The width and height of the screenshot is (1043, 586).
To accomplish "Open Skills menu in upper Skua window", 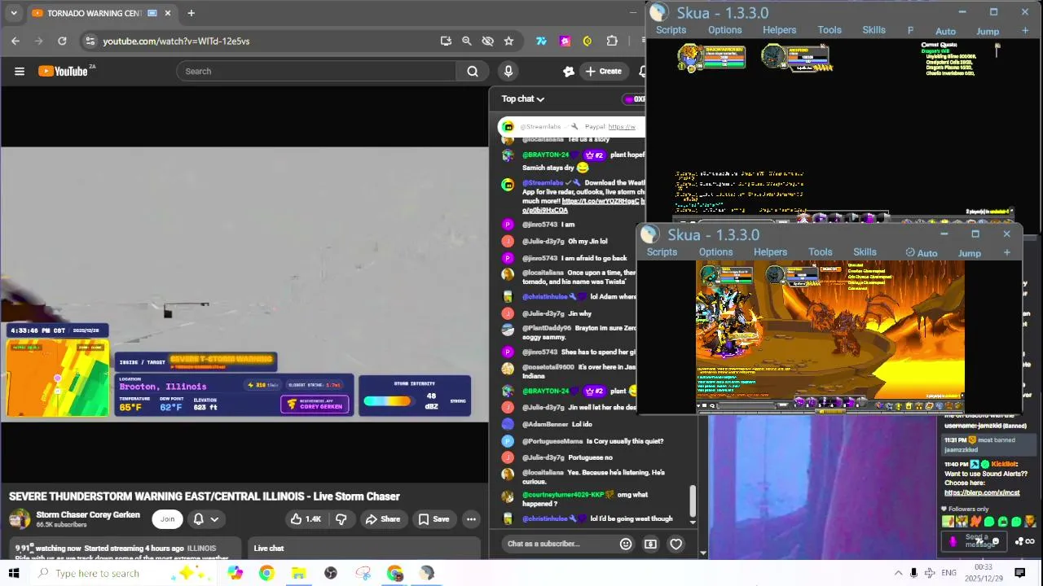I will (874, 30).
